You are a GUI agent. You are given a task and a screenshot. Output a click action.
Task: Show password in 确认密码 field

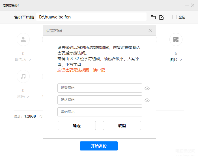tap(147, 100)
